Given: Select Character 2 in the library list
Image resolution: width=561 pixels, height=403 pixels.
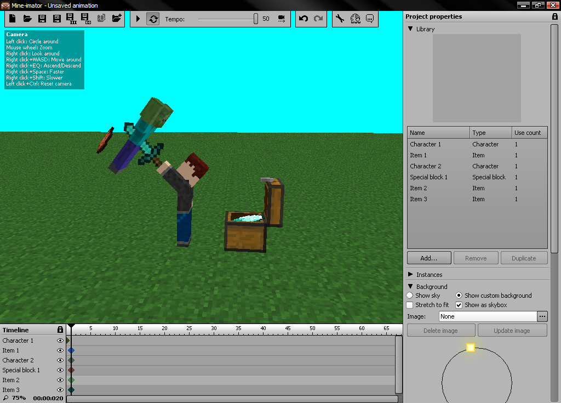Looking at the screenshot, I should pyautogui.click(x=426, y=166).
